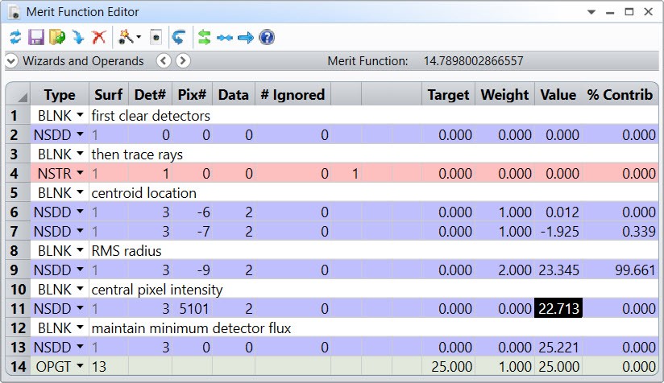The height and width of the screenshot is (383, 664).
Task: Click the green opposing arrows icon
Action: tap(204, 37)
